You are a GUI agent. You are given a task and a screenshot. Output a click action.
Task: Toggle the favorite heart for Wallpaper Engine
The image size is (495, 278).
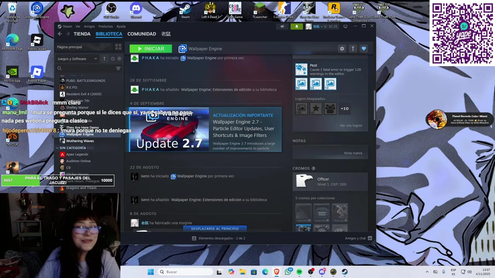point(364,49)
